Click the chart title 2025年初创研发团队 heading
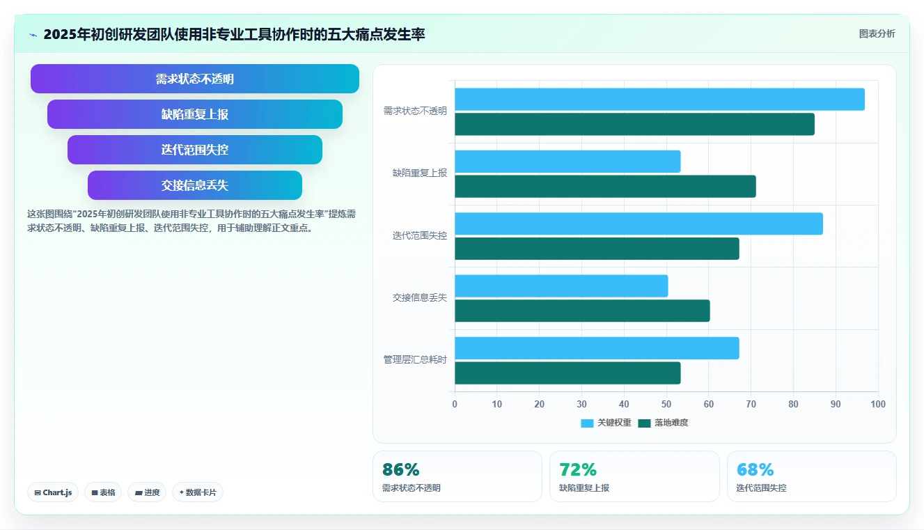Viewport: 924px width, 530px height. 234,34
